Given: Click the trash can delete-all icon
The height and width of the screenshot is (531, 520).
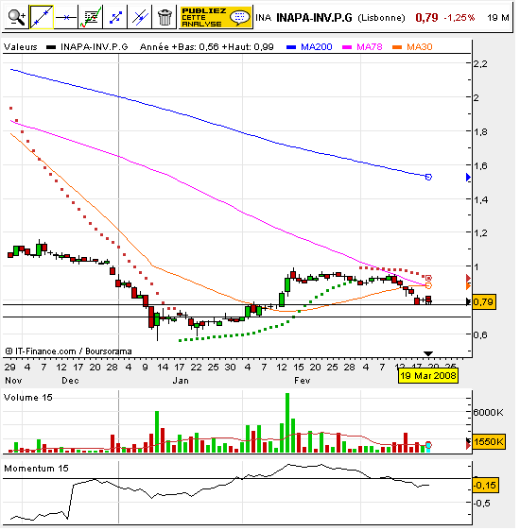Looking at the screenshot, I should pyautogui.click(x=165, y=17).
